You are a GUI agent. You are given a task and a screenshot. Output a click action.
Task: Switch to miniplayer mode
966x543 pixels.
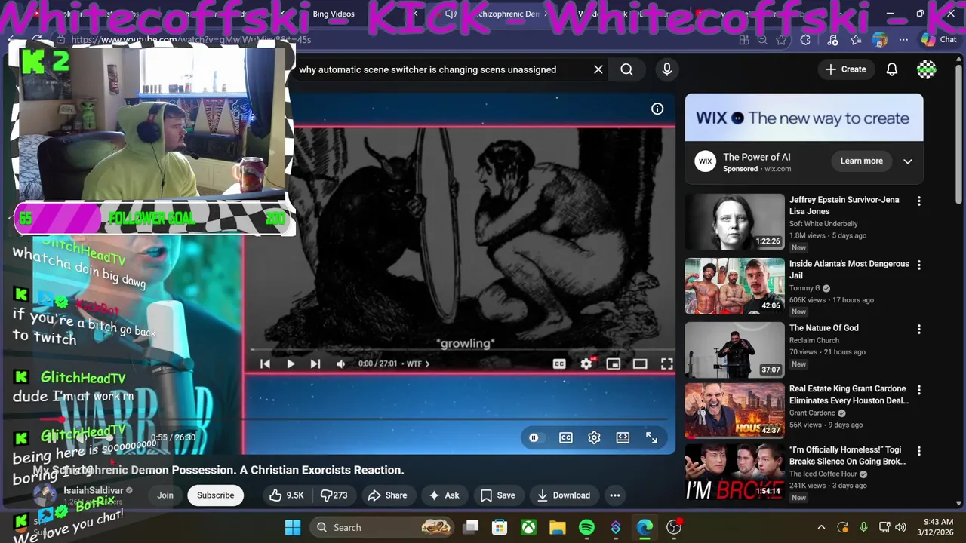click(614, 364)
